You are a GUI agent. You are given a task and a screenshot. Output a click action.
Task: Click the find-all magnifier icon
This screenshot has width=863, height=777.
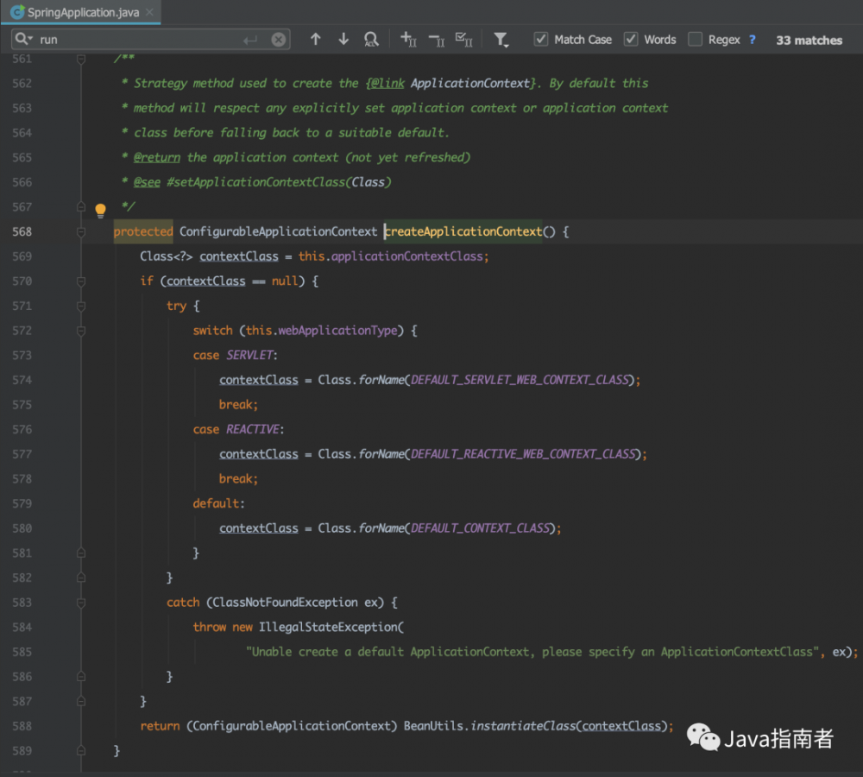369,39
